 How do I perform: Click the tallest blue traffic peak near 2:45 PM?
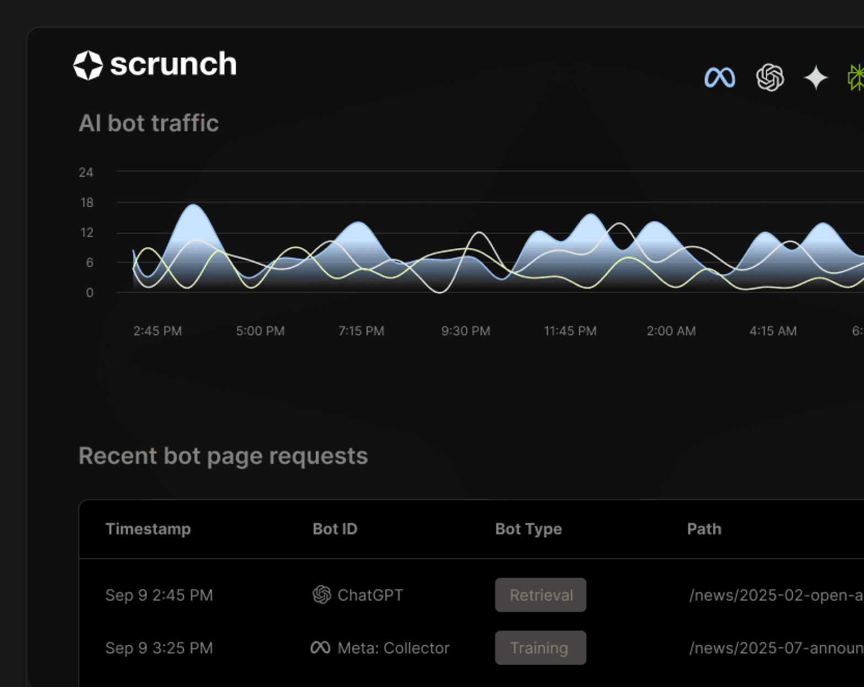193,206
